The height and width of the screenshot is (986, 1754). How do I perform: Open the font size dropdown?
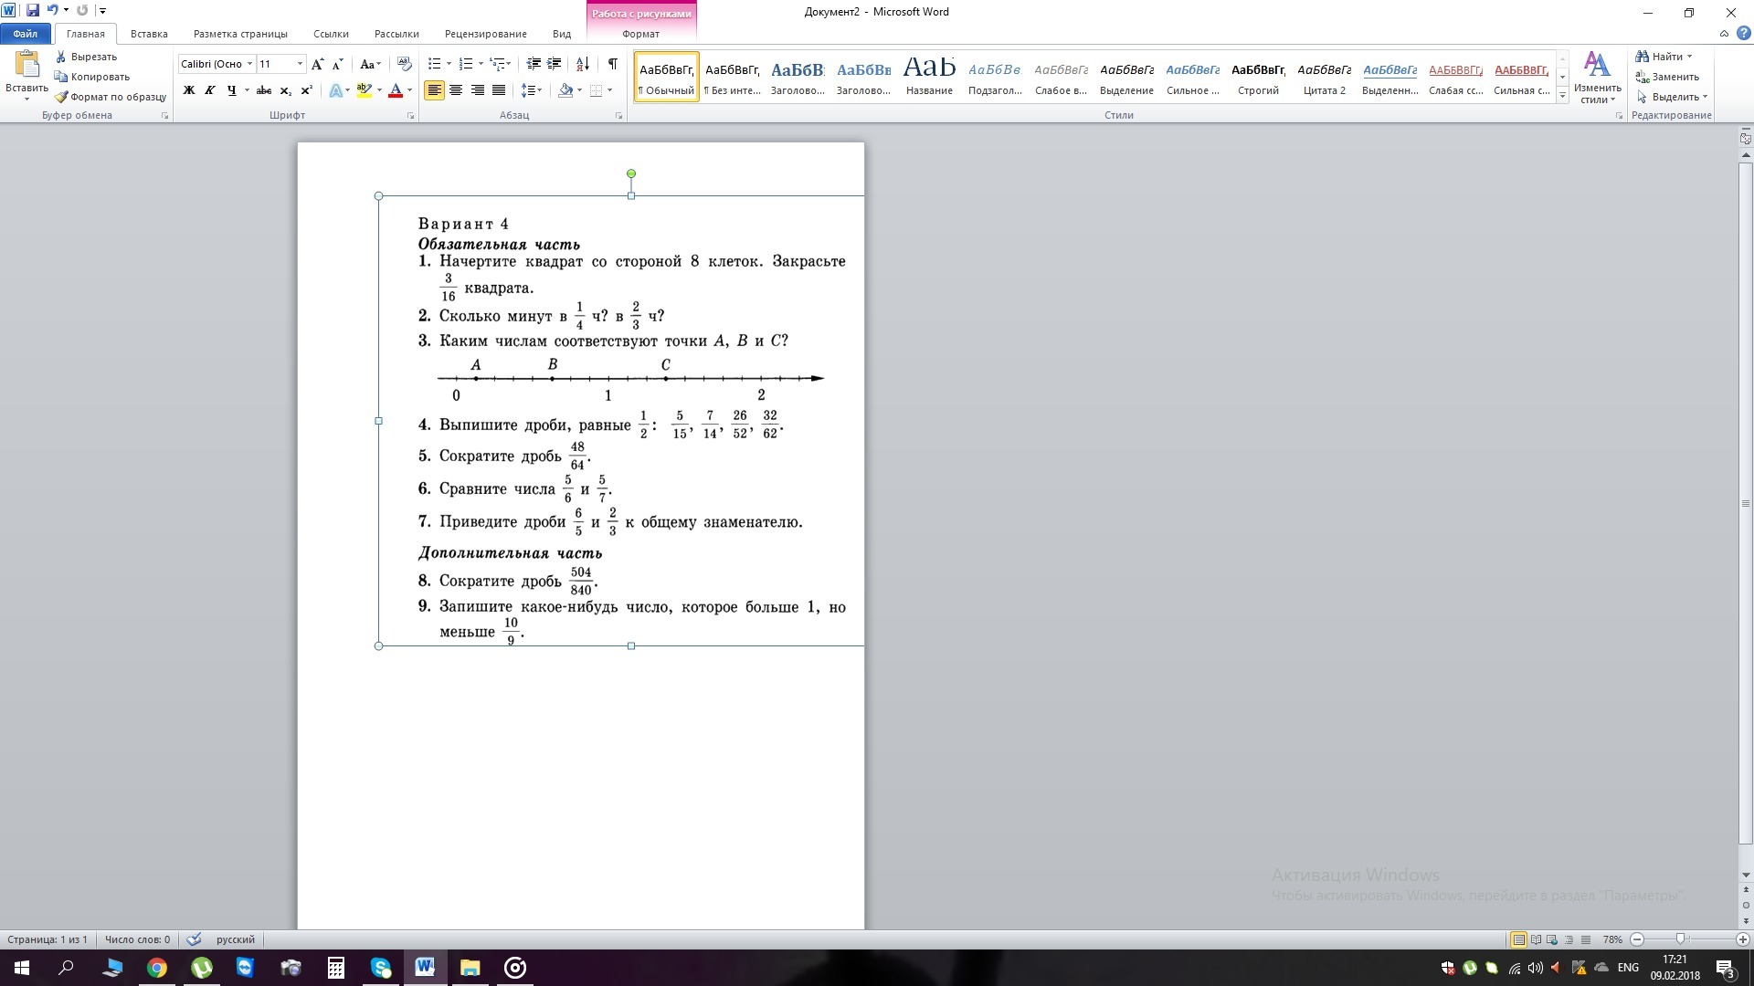tap(300, 64)
